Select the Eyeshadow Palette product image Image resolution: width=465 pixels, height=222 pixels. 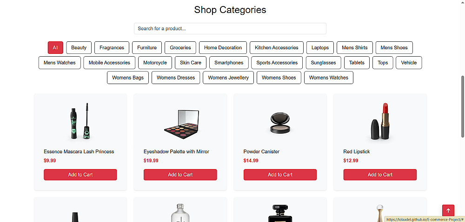coord(181,124)
